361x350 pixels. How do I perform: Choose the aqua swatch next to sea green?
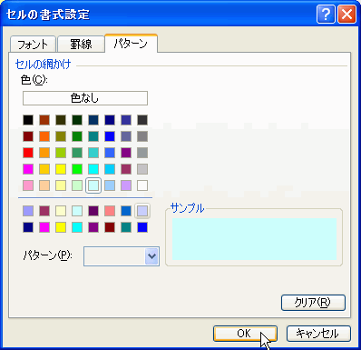(93, 153)
